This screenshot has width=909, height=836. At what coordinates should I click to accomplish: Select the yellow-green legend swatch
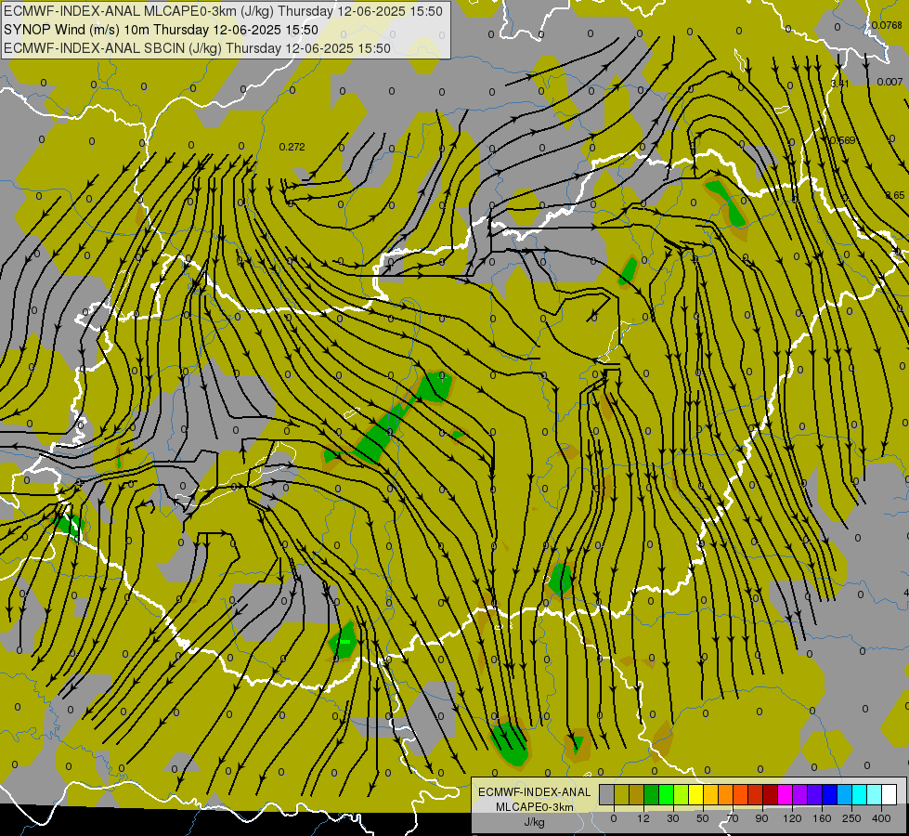pos(682,795)
